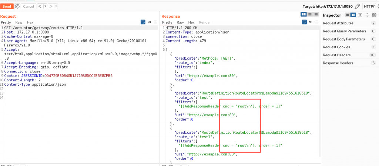Switch Request view to Pretty tab

tap(6, 22)
